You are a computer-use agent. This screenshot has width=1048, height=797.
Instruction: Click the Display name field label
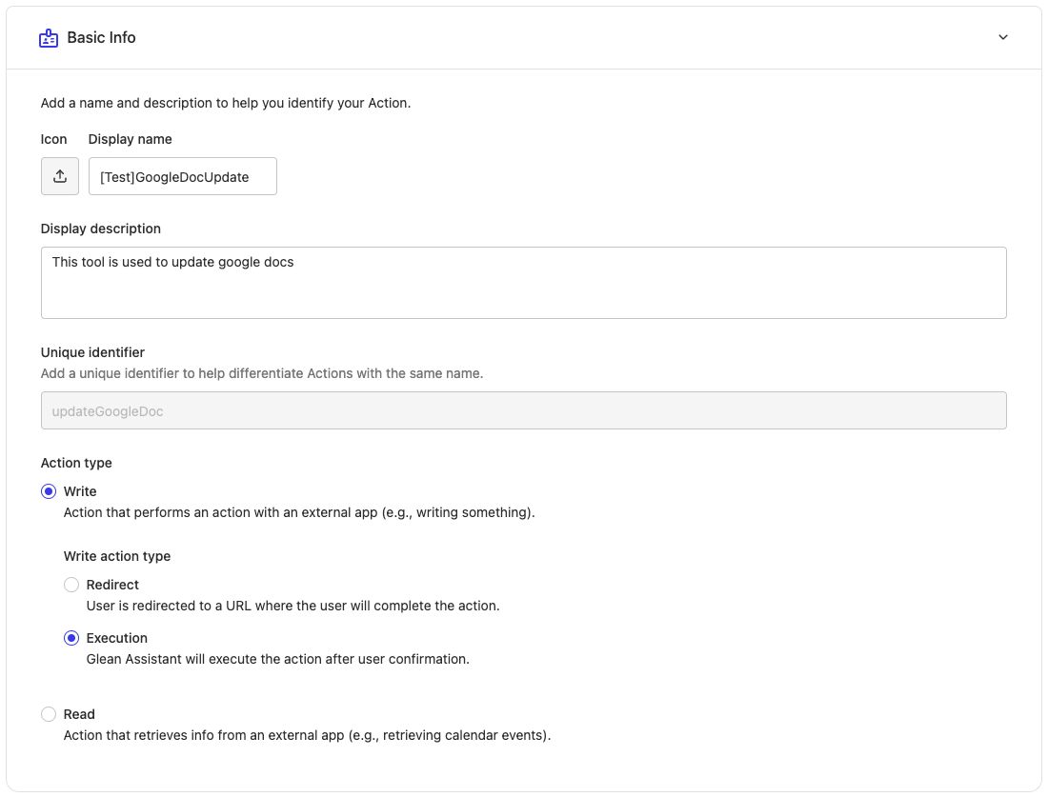click(130, 139)
